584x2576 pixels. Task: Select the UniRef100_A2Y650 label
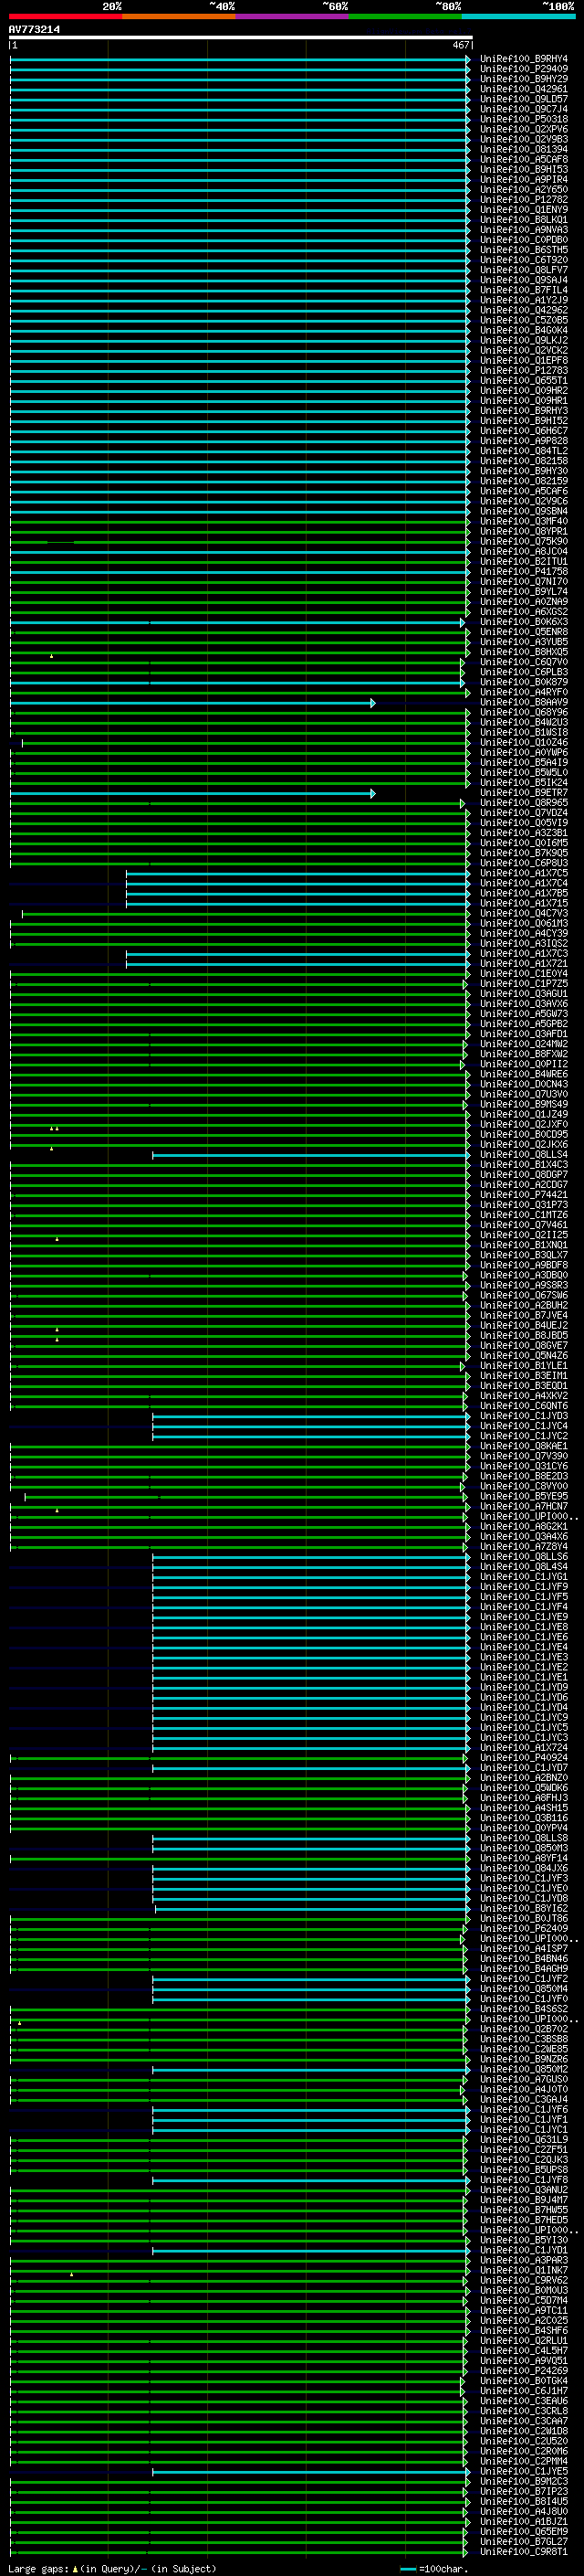pyautogui.click(x=523, y=190)
